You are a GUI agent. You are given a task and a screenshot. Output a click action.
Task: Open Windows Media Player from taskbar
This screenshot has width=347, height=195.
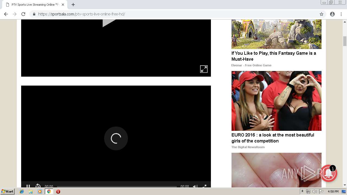coord(40,191)
